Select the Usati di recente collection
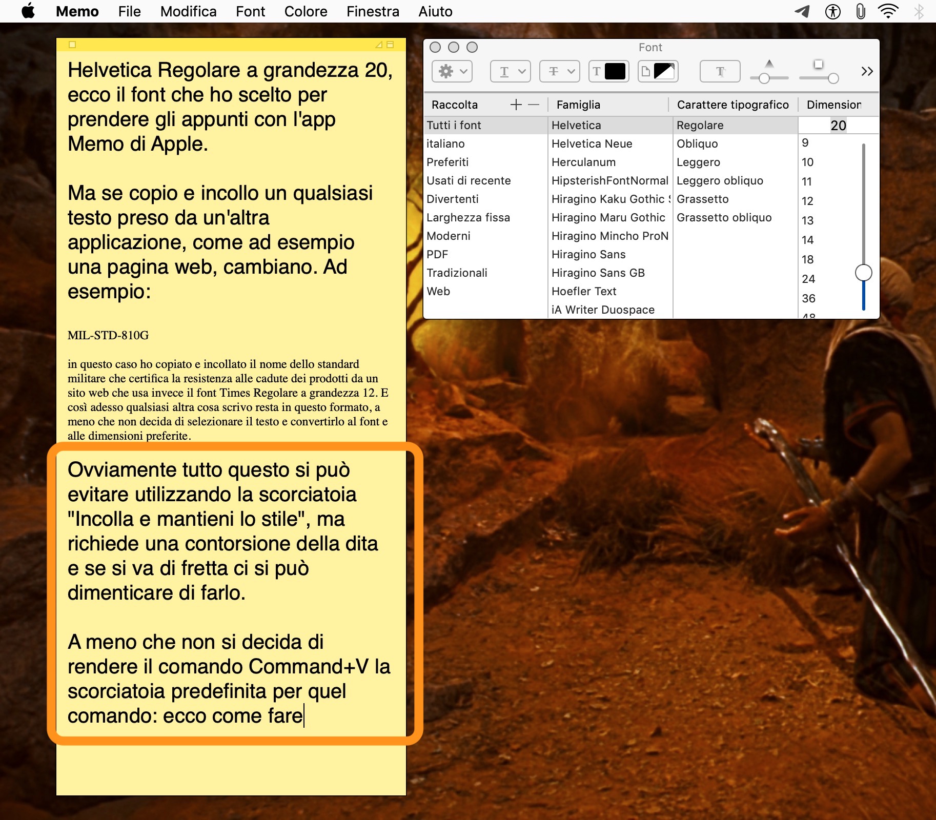 coord(485,180)
